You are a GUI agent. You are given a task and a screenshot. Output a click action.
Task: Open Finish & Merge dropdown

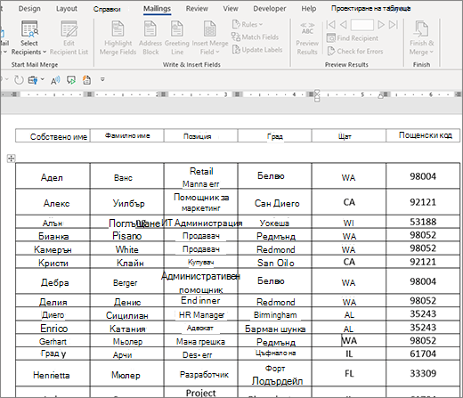tap(421, 38)
